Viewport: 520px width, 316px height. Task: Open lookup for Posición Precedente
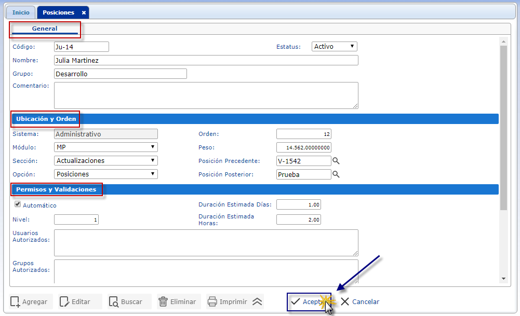[336, 161]
